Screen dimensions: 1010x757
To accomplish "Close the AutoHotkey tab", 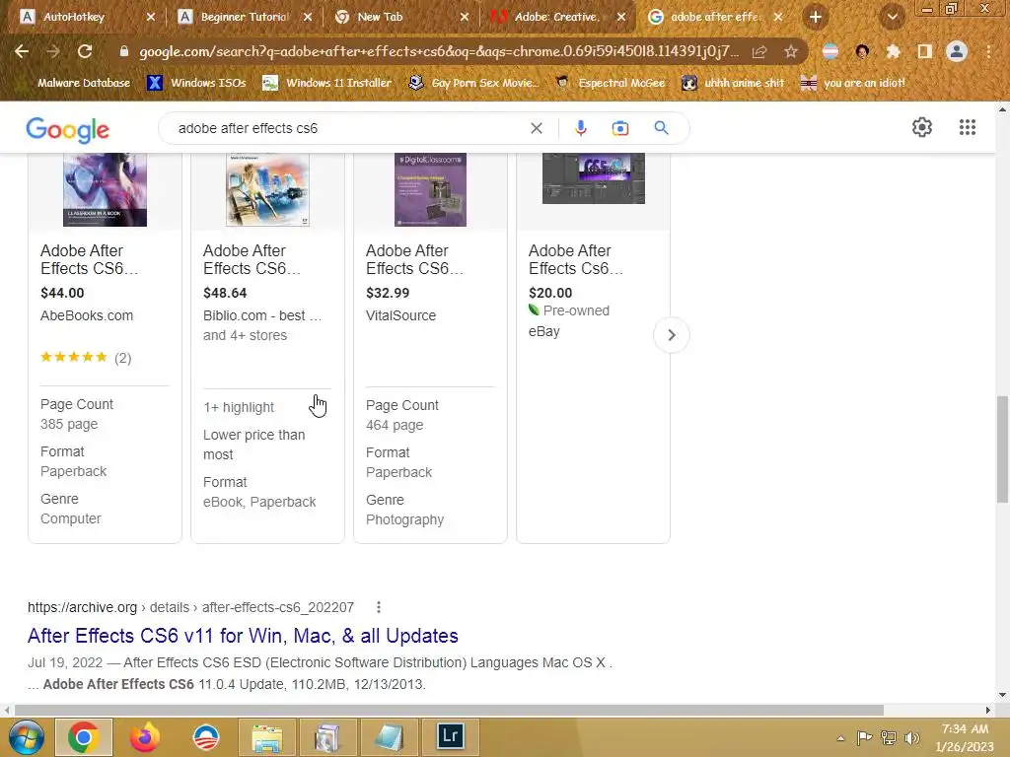I will (x=150, y=17).
